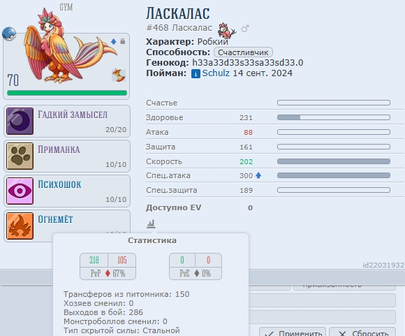Click the Скорость EV bar
The image size is (405, 336).
pyautogui.click(x=334, y=161)
